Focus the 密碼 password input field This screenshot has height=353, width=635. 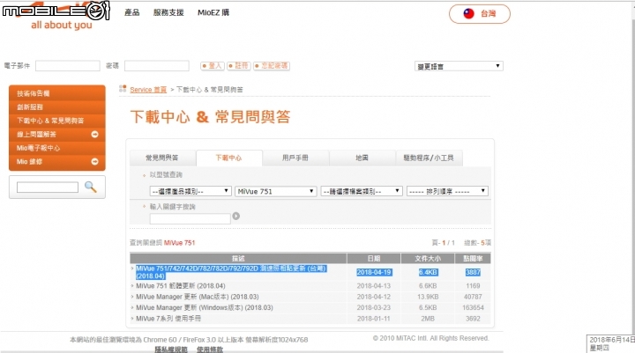tap(157, 65)
